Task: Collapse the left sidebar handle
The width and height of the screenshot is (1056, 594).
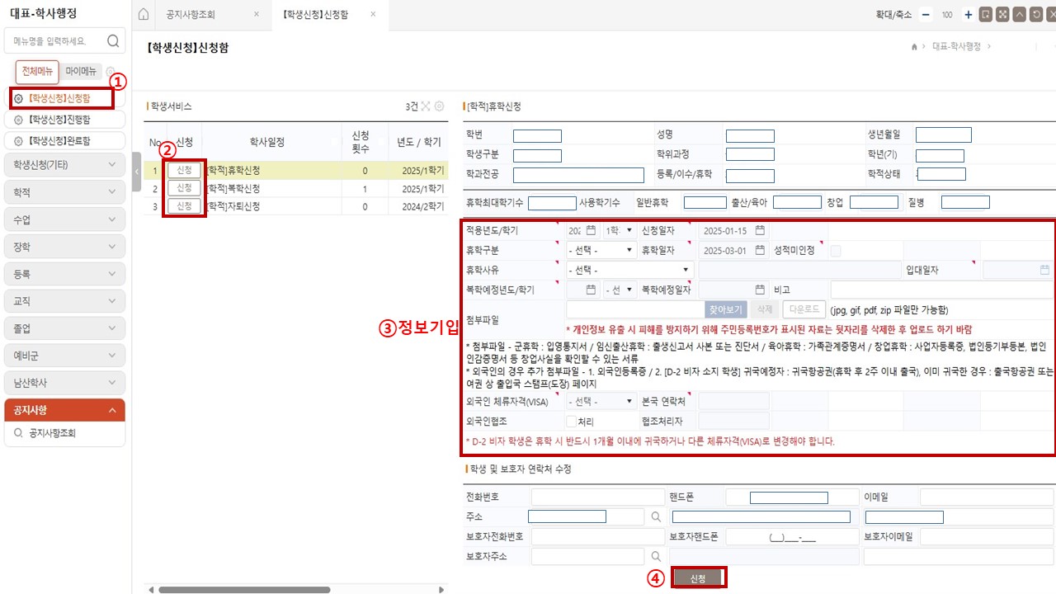Action: point(136,172)
